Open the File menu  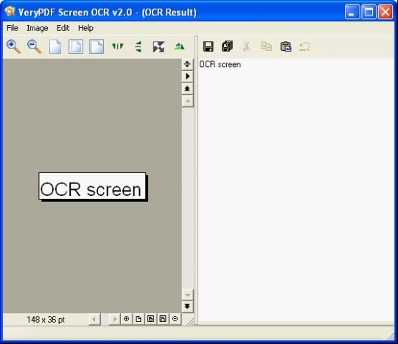[x=13, y=28]
